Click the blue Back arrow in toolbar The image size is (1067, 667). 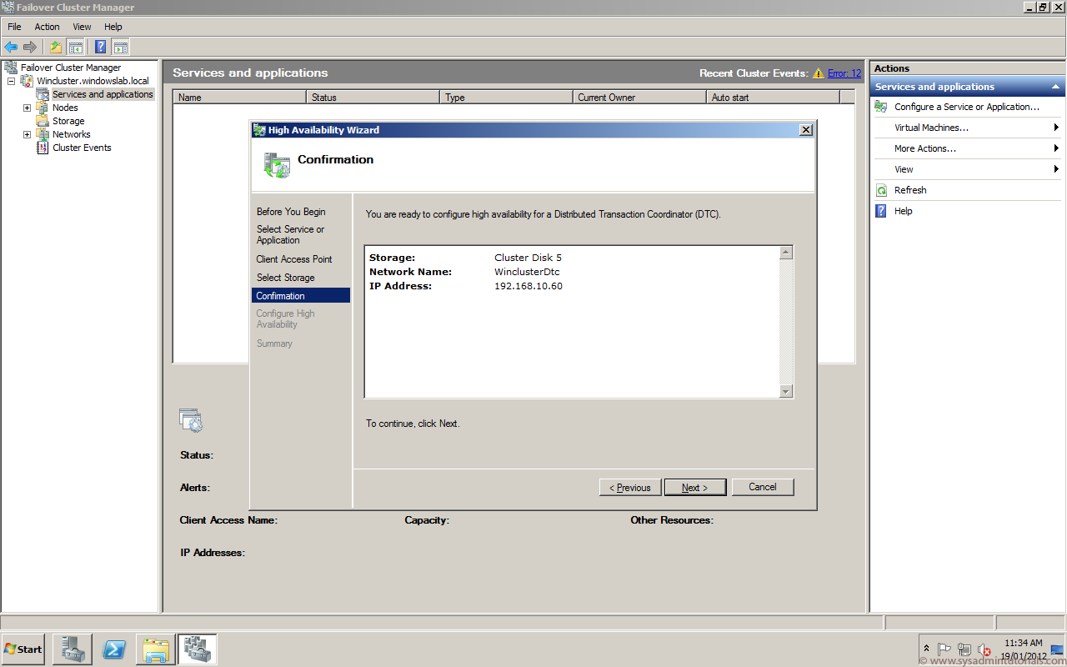(x=11, y=47)
